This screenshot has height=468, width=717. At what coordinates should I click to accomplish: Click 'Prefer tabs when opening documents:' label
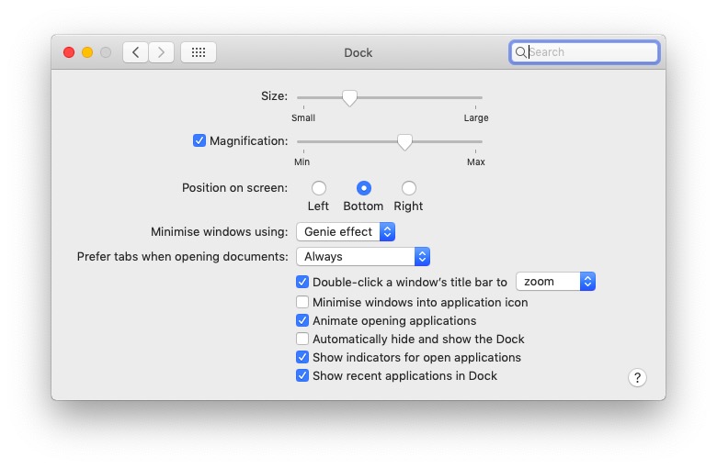182,257
